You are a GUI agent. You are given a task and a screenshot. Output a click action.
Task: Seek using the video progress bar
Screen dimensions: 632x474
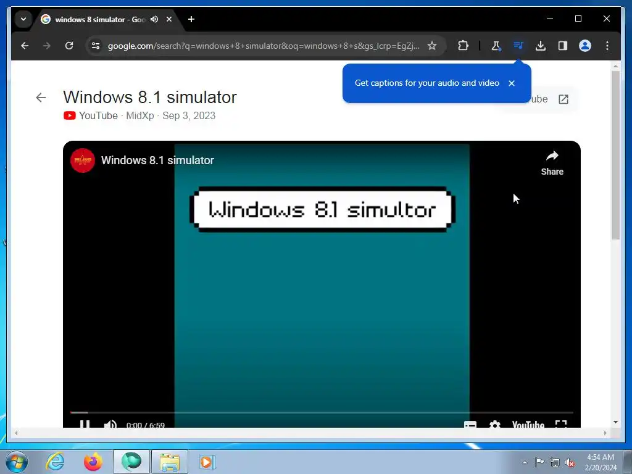pos(322,412)
